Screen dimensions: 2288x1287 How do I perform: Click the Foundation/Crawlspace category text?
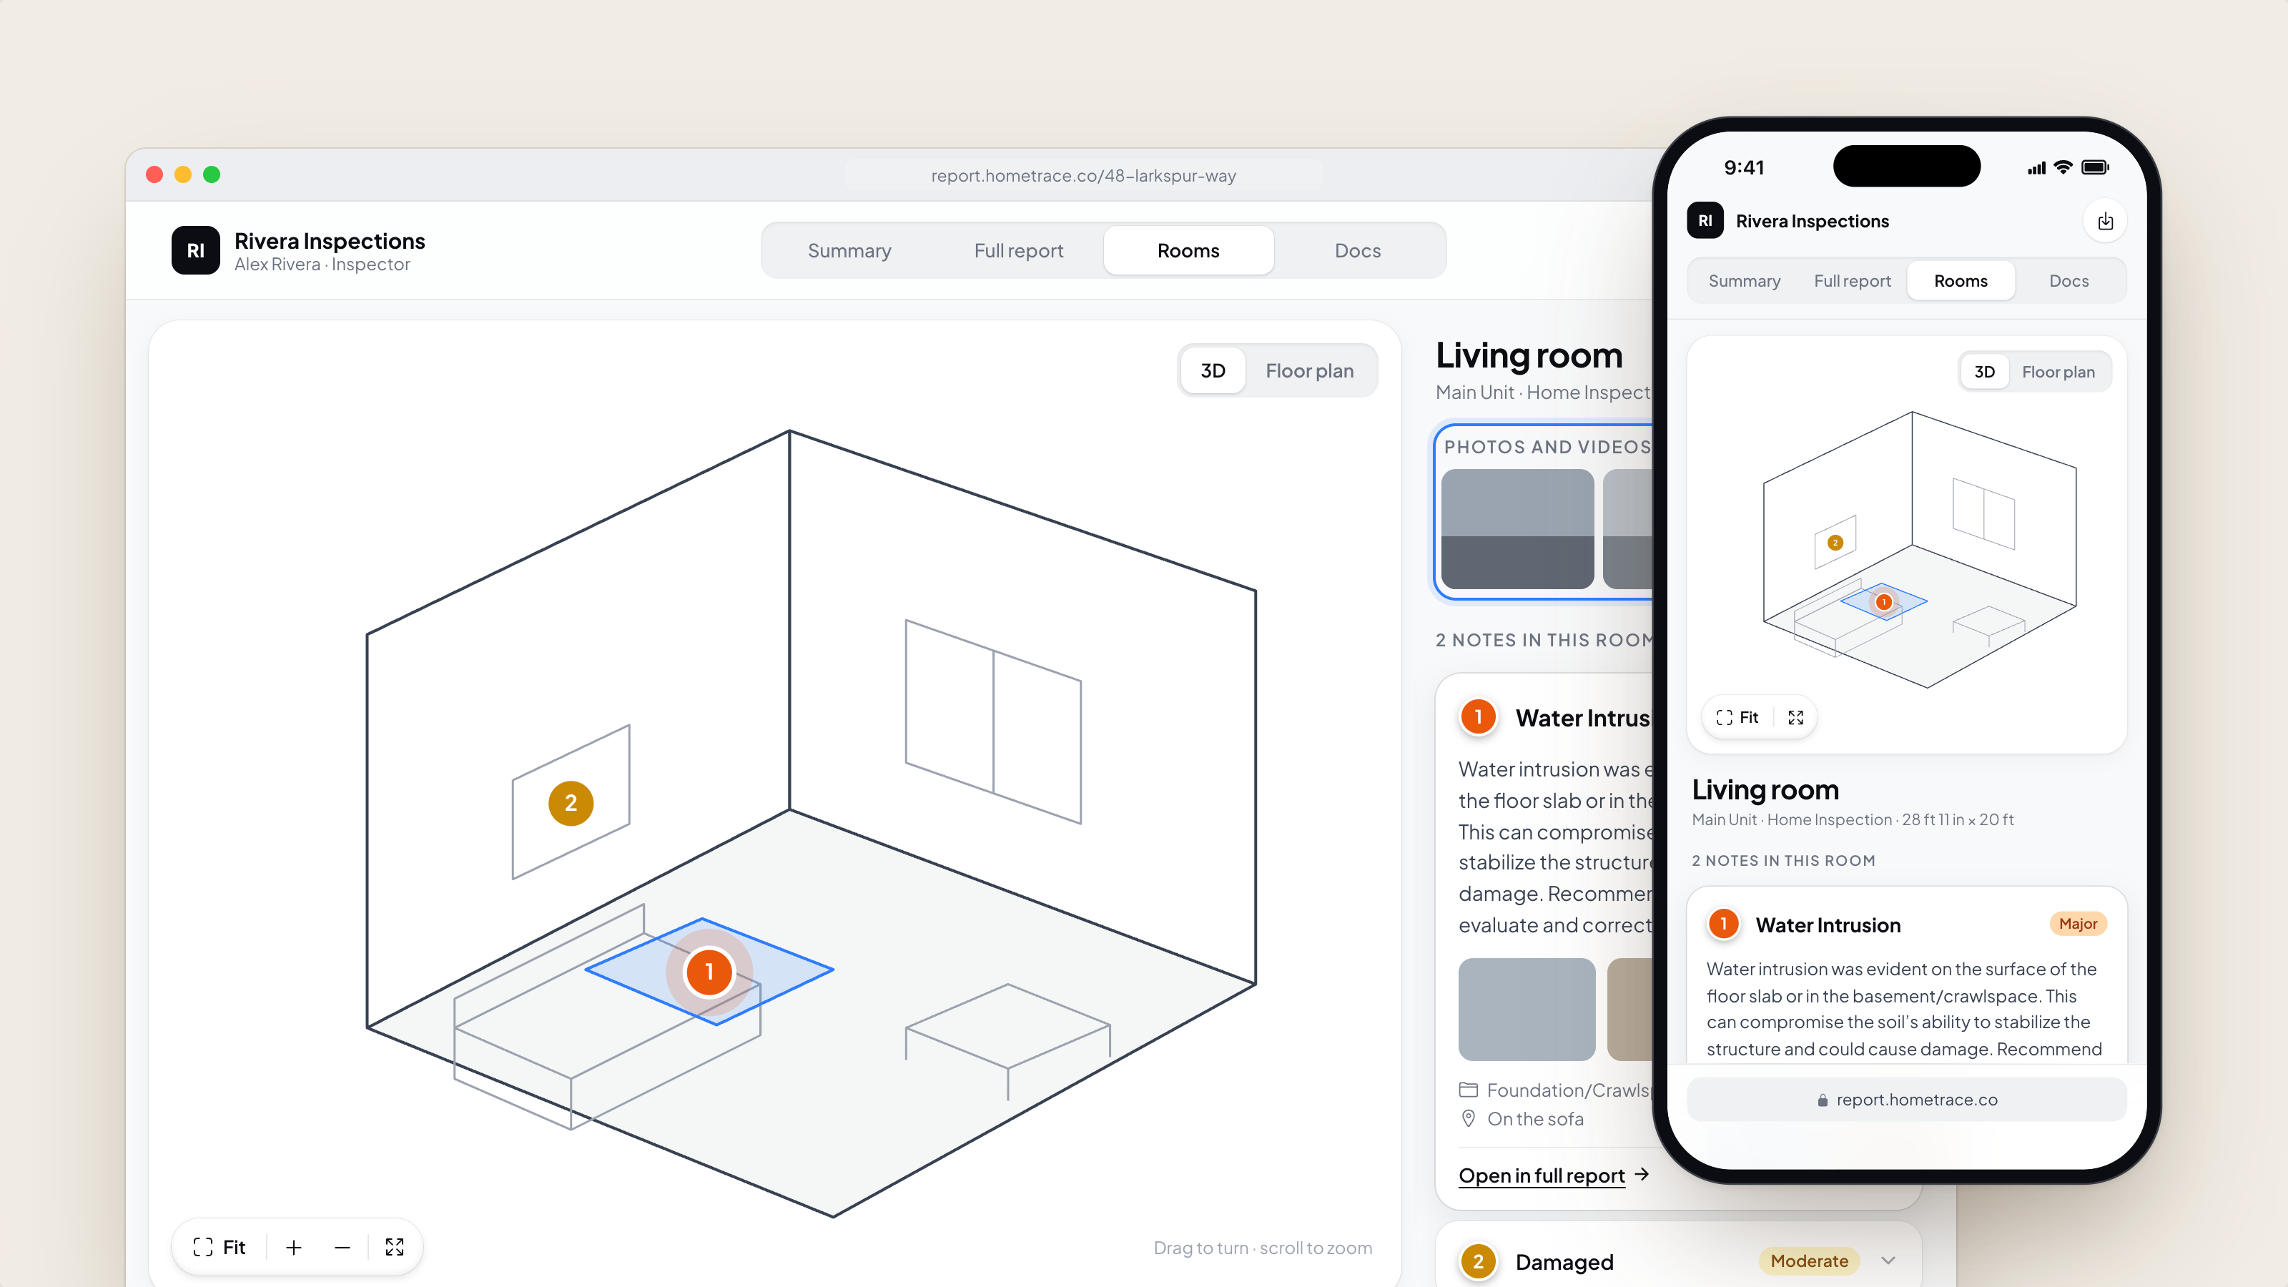1569,1090
